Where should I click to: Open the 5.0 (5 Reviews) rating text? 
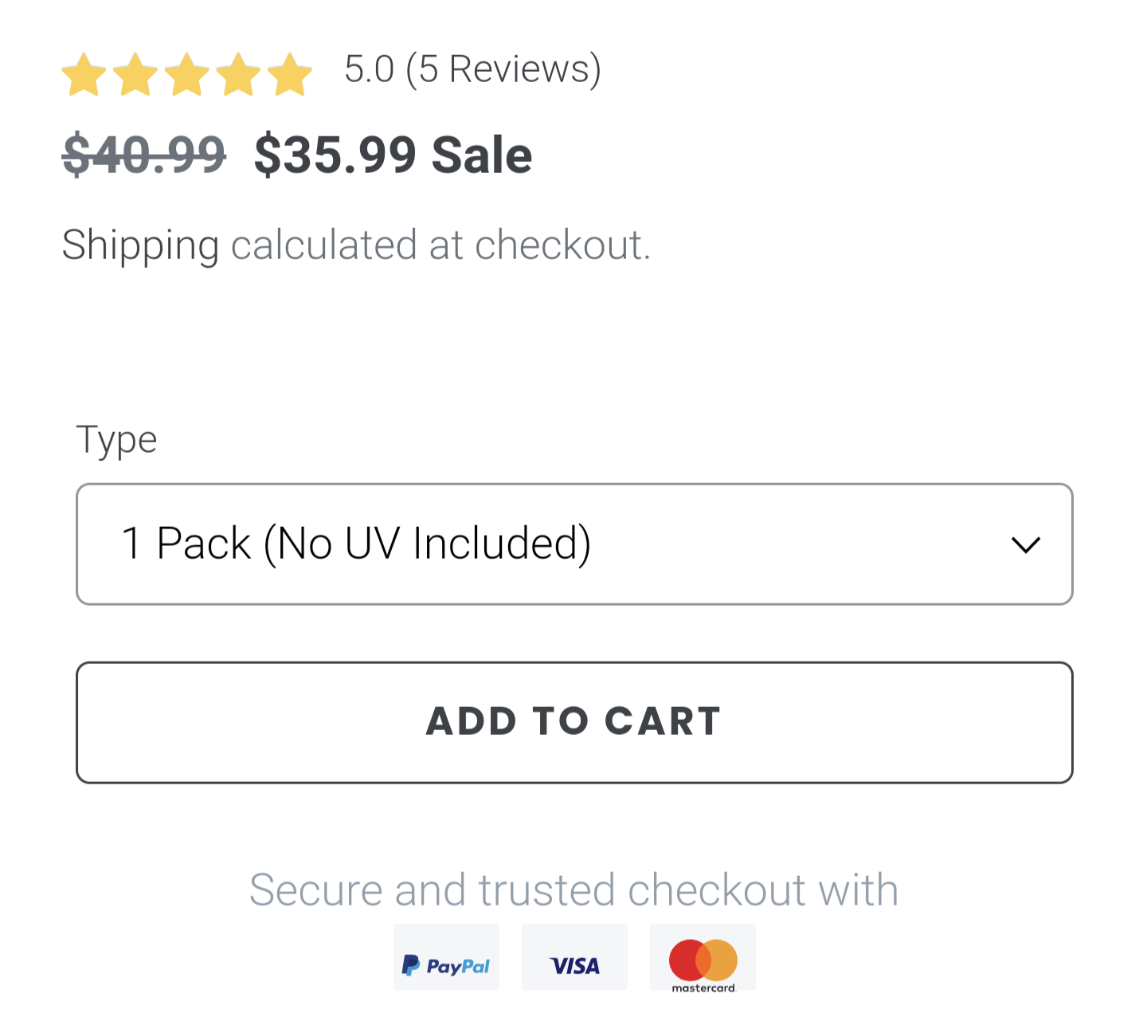[x=472, y=69]
